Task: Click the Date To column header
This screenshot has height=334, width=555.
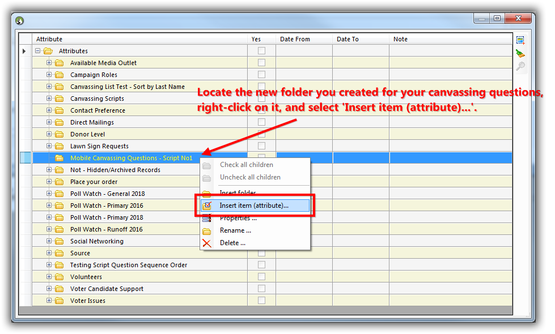Action: pos(361,39)
